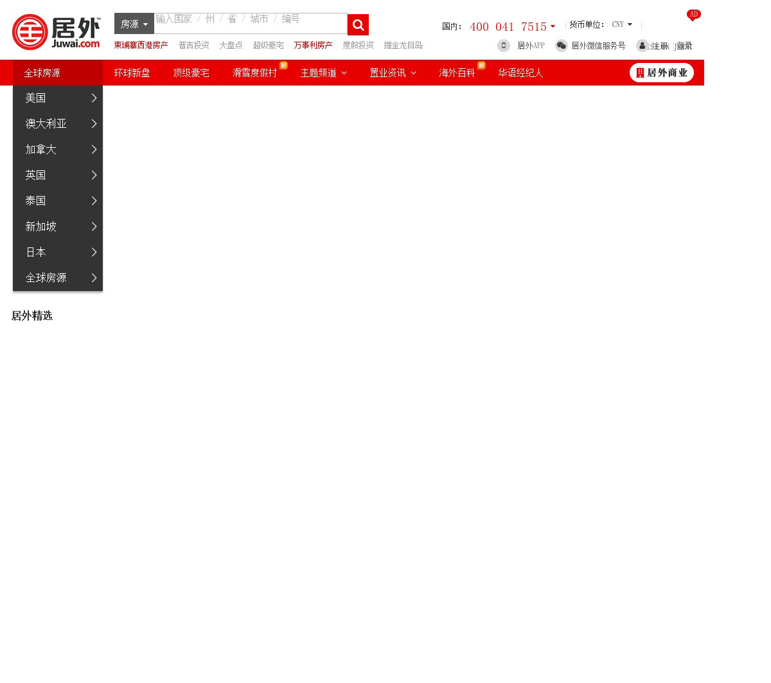Click the 掘金龙目岛 link
771x683 pixels.
[403, 46]
